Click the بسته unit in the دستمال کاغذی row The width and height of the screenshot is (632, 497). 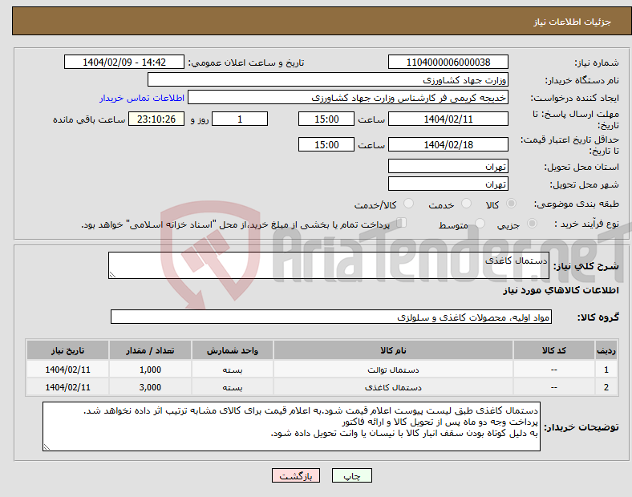pyautogui.click(x=233, y=387)
